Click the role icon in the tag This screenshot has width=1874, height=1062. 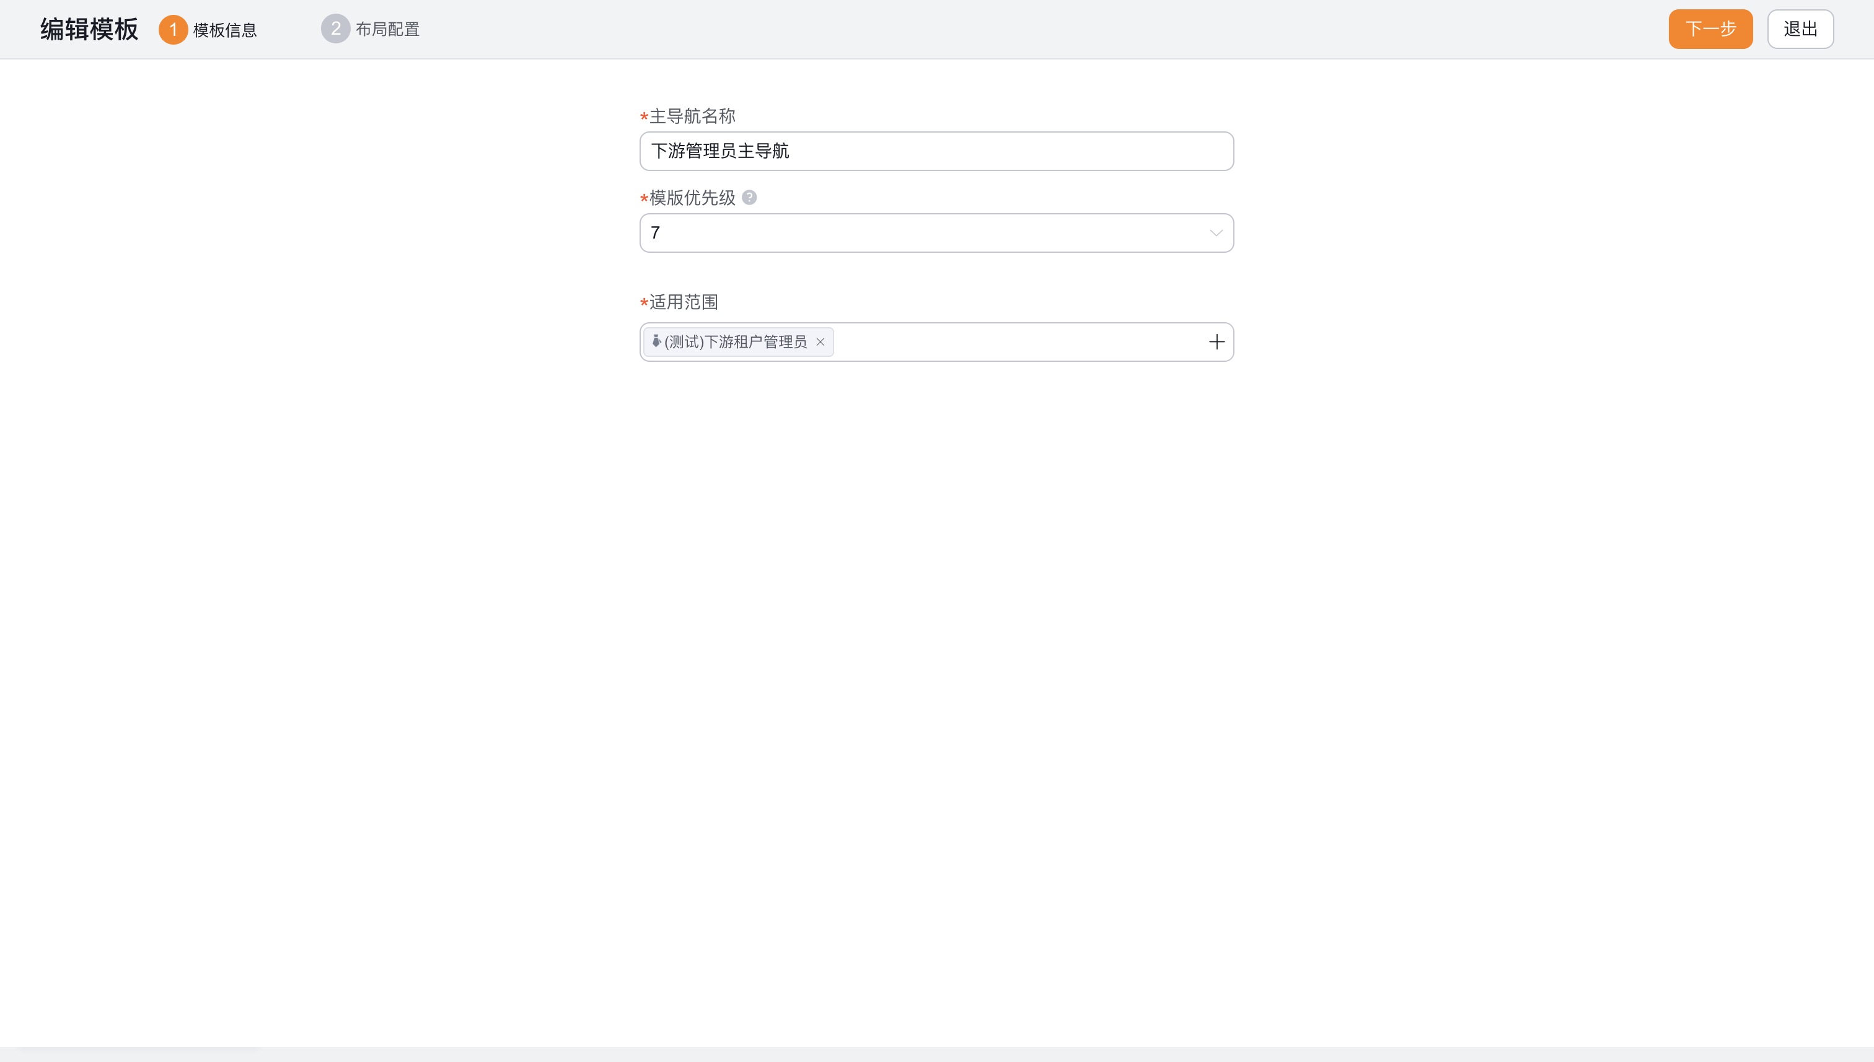(x=656, y=341)
